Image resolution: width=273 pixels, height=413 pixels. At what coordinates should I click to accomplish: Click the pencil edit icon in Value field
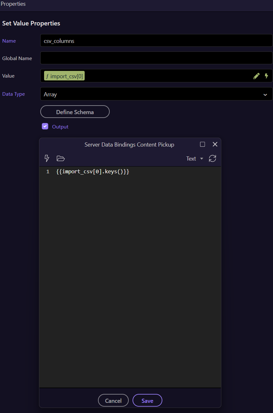(x=256, y=76)
